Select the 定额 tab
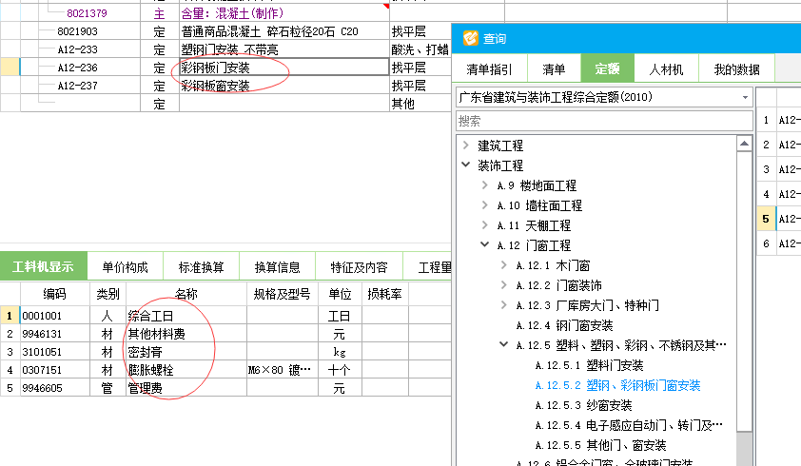The height and width of the screenshot is (466, 801). 607,68
